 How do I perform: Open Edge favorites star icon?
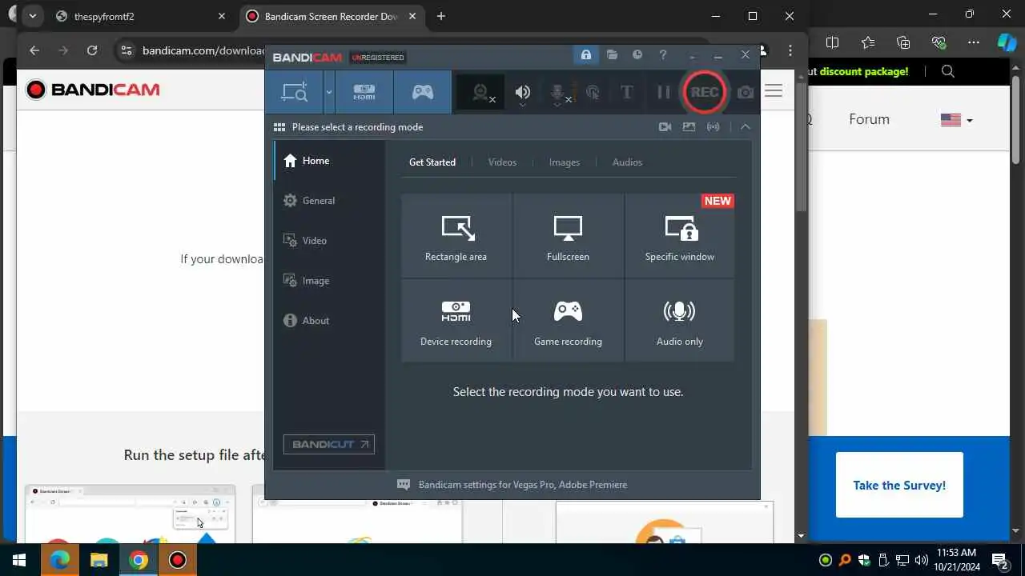click(x=868, y=42)
